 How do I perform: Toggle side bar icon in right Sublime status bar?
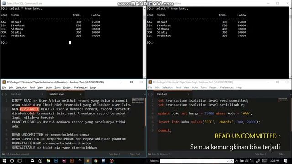[x=150, y=154]
